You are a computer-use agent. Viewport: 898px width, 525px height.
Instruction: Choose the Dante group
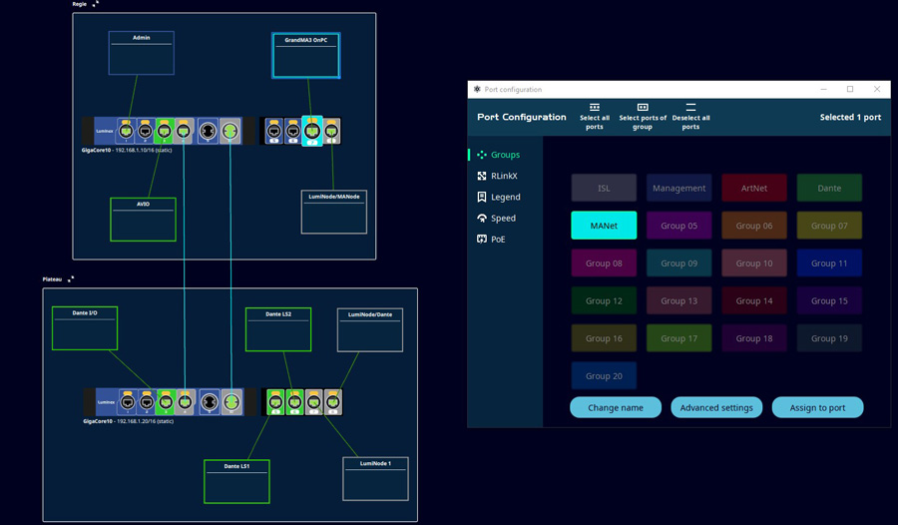[829, 188]
